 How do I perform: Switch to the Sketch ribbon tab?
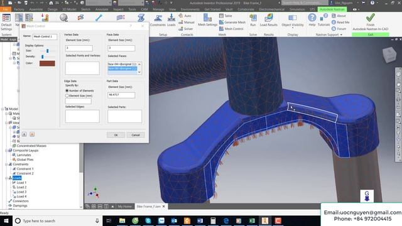[85, 9]
